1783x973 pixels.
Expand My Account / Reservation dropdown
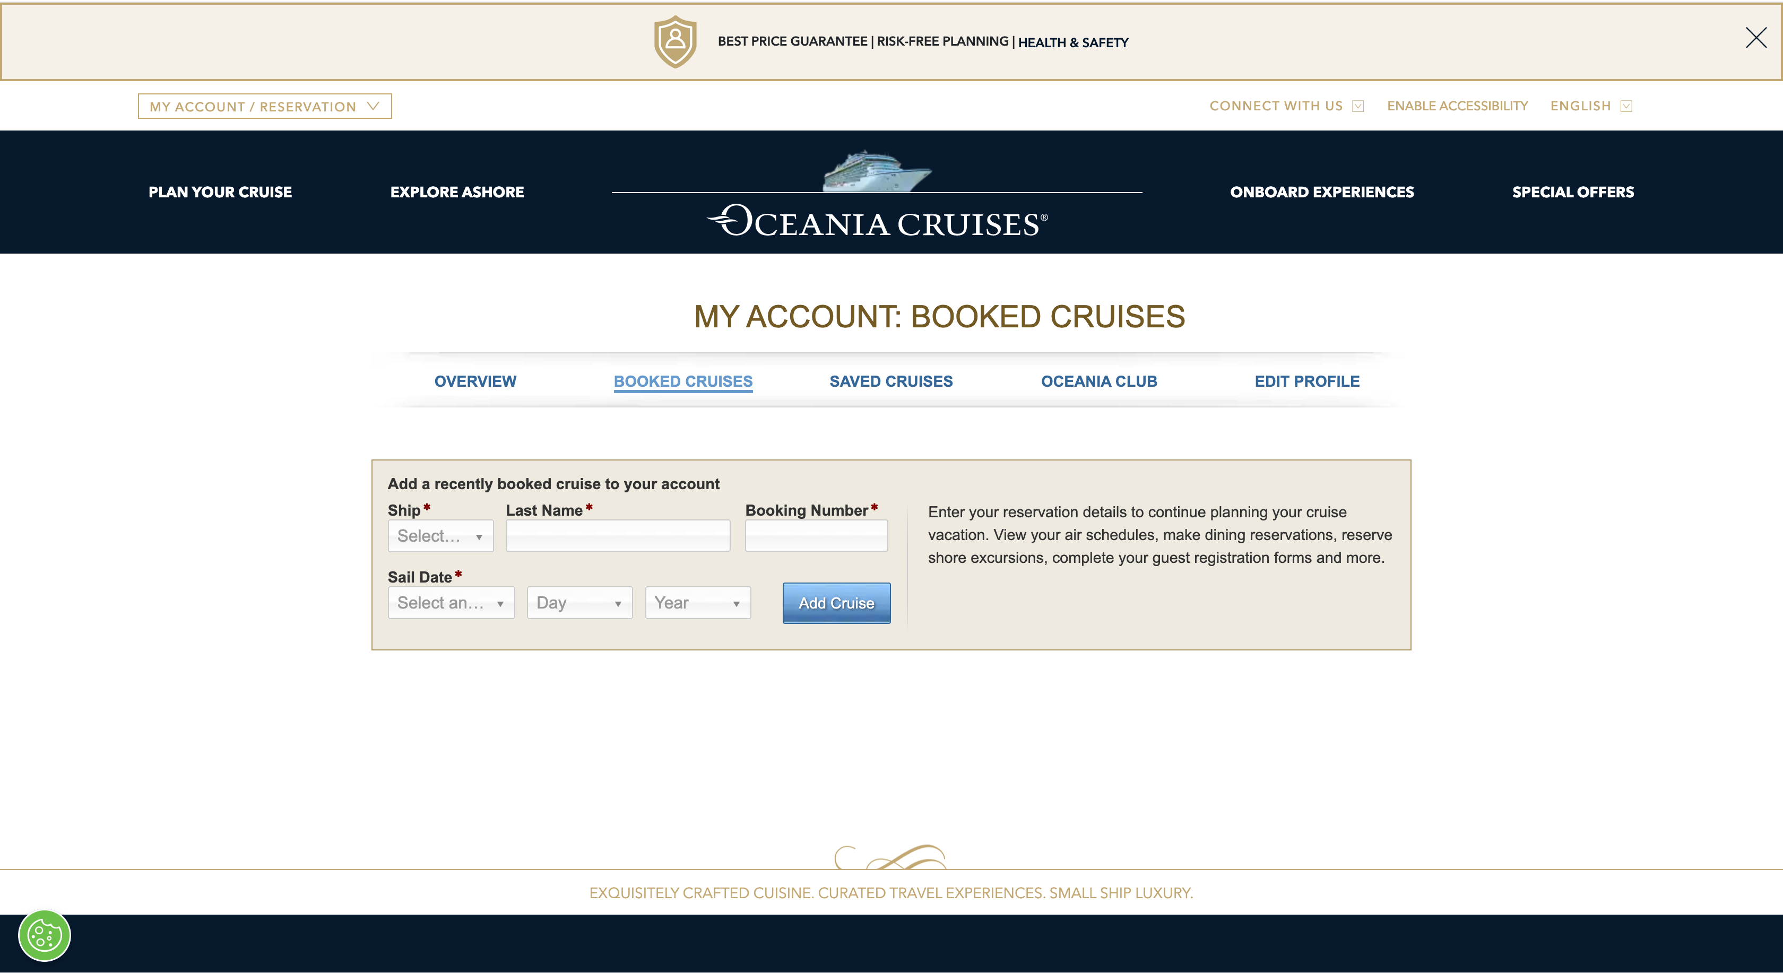pyautogui.click(x=264, y=106)
